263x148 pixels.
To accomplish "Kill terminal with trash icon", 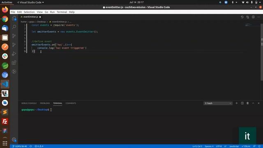I will click(x=247, y=103).
